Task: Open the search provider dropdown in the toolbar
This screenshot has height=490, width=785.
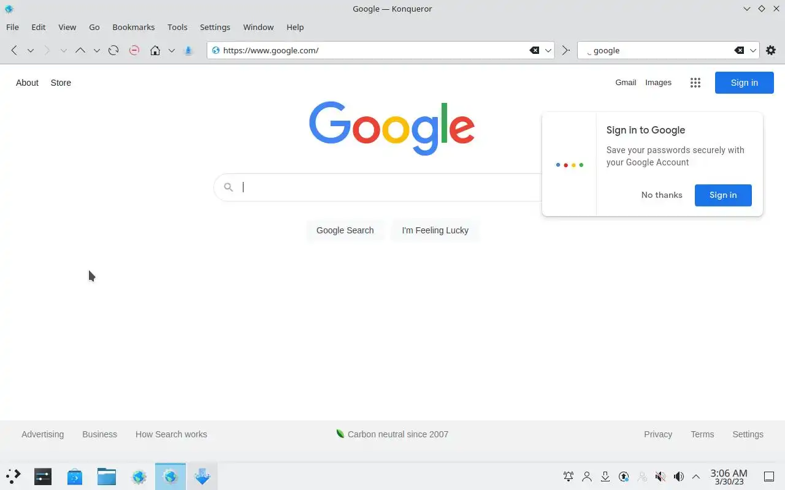Action: coord(753,50)
